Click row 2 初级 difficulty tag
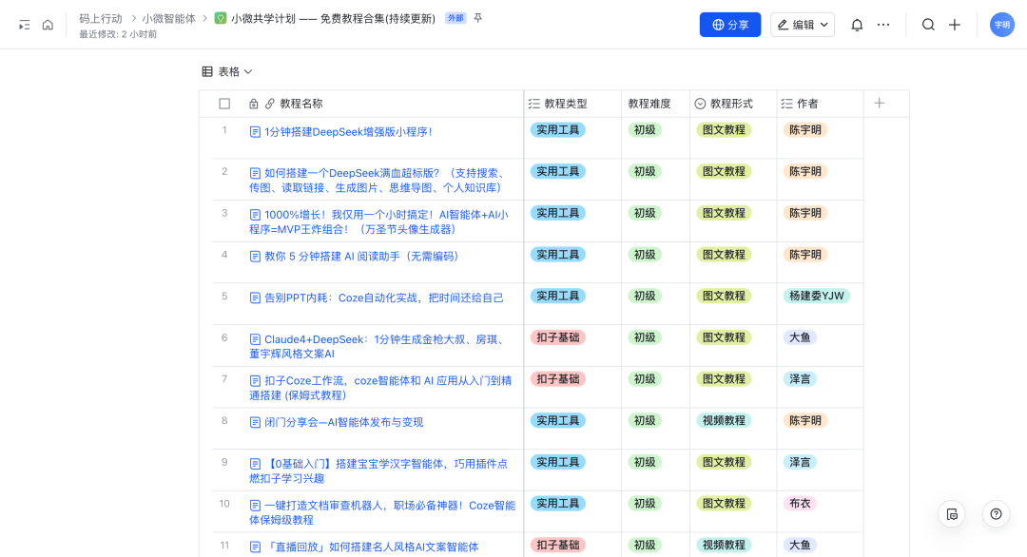 pyautogui.click(x=645, y=171)
